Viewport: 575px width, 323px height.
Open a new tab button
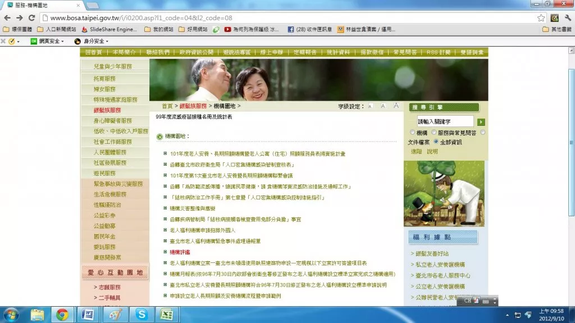93,6
